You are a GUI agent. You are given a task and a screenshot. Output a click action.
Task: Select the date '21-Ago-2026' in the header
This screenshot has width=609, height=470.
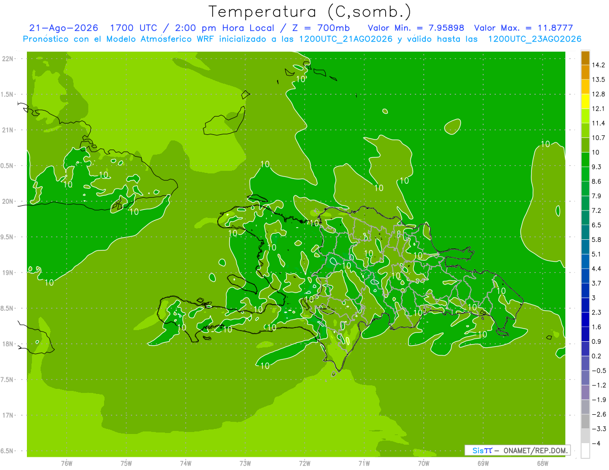(x=63, y=28)
